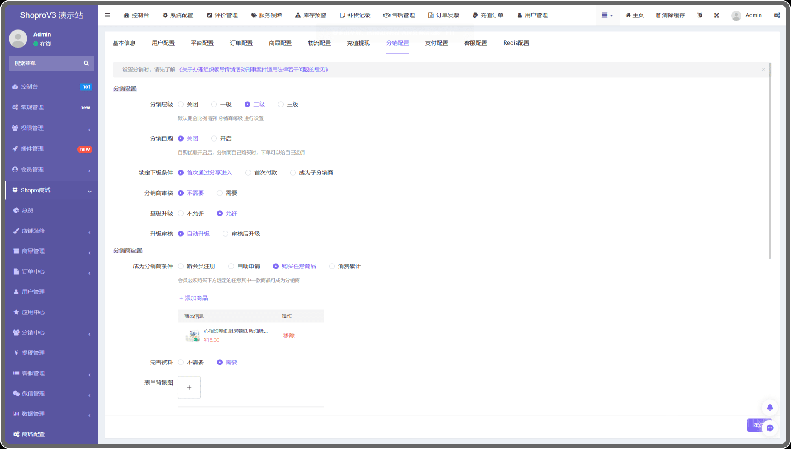
Task: Select 三级 distribution level radio
Action: click(x=281, y=105)
